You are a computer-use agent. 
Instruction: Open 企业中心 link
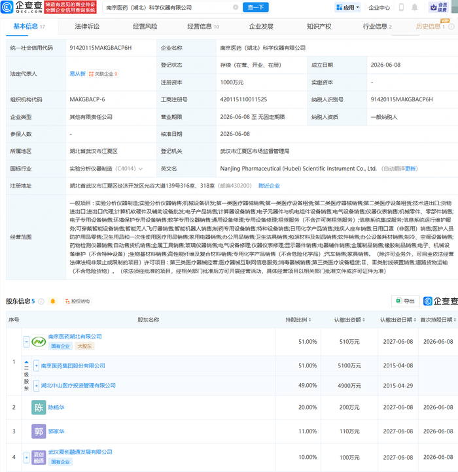379,8
